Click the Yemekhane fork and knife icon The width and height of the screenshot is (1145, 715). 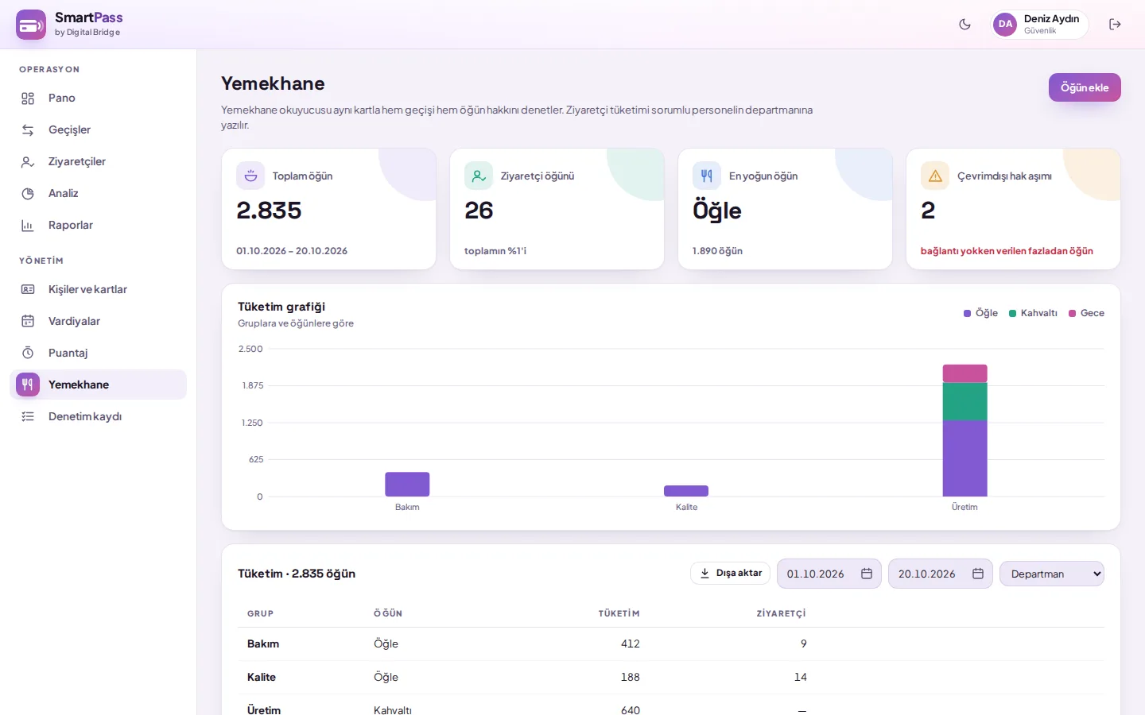point(28,385)
